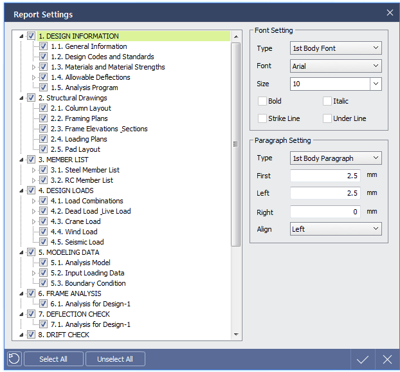This screenshot has width=400, height=372.
Task: Select the 5.1. Analysis Model tree item
Action: (x=80, y=263)
